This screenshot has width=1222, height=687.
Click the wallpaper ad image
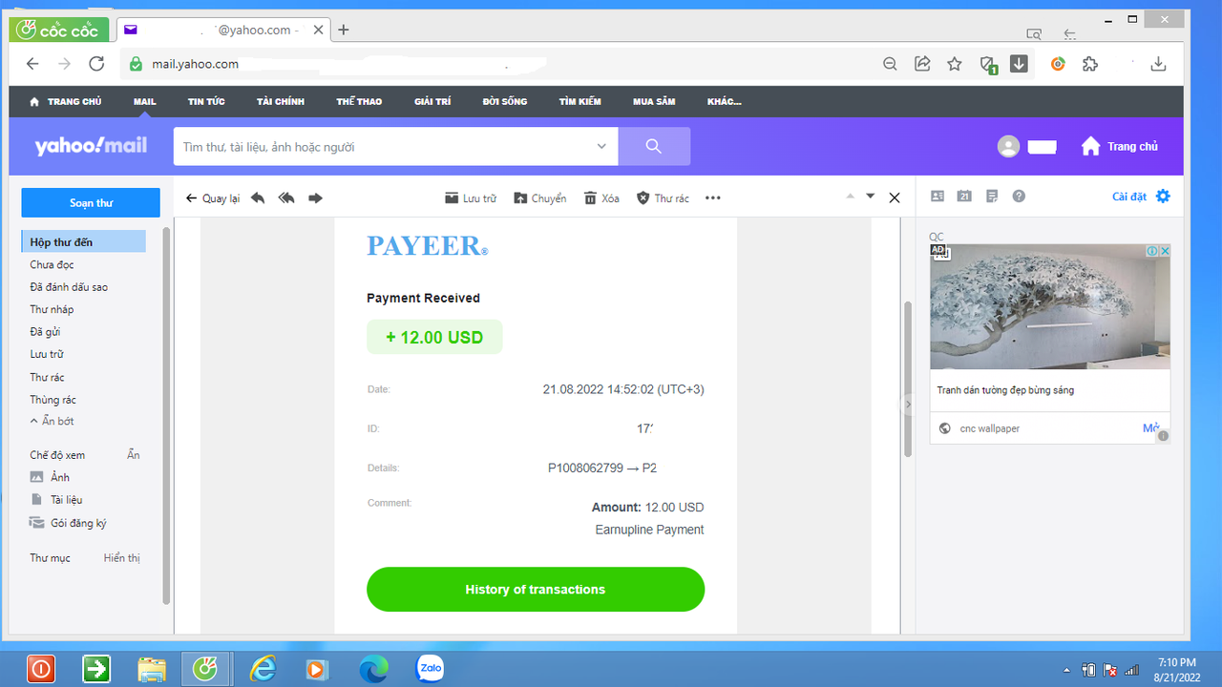[x=1050, y=307]
